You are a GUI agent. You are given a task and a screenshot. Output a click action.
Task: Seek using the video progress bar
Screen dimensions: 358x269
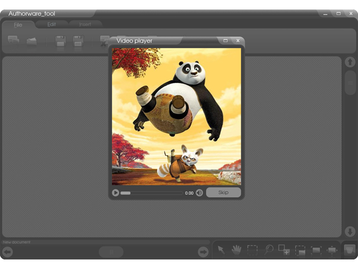[152, 193]
